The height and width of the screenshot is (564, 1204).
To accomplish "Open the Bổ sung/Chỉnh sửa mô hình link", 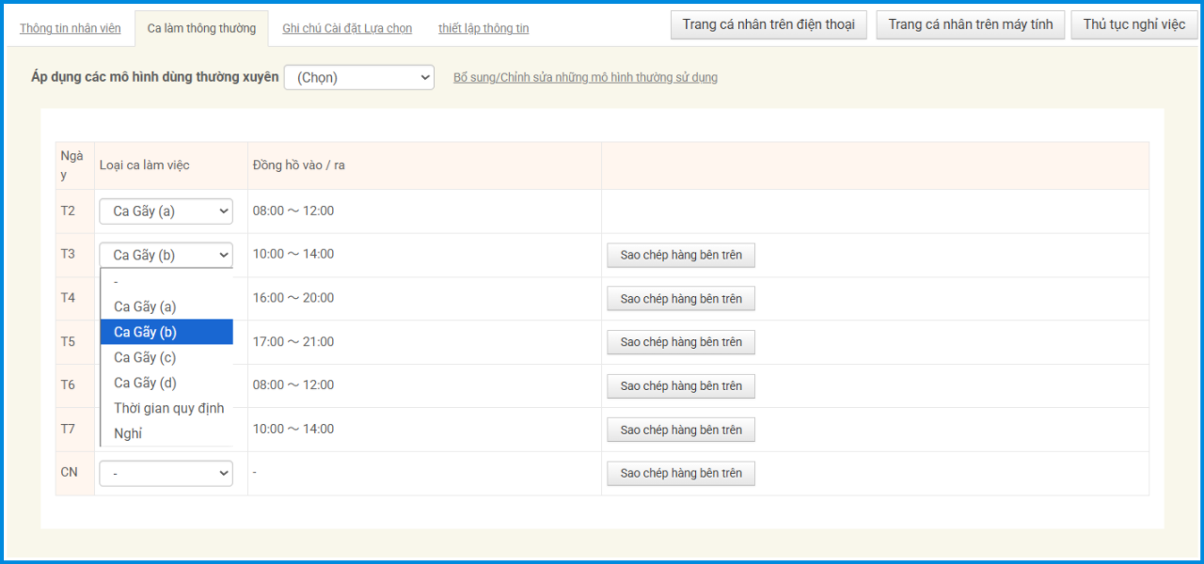I will click(x=585, y=78).
